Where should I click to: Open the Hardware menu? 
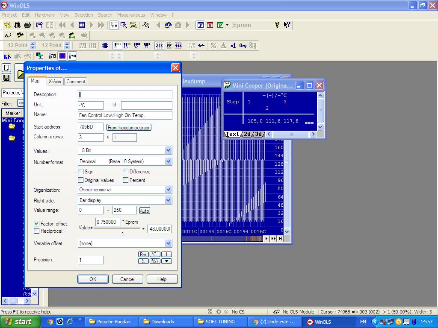tap(44, 15)
